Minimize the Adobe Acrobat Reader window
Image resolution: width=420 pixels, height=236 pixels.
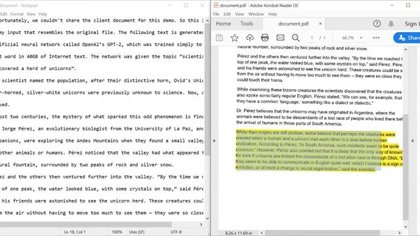click(392, 5)
